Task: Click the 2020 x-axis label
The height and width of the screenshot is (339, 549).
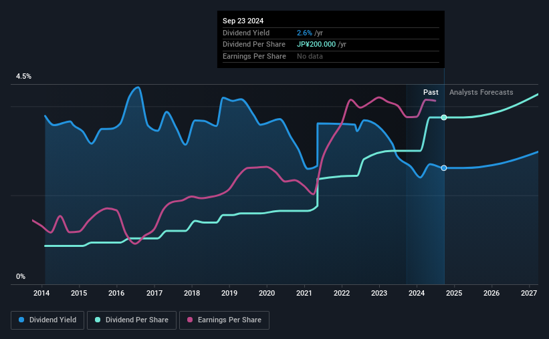Action: tap(267, 293)
